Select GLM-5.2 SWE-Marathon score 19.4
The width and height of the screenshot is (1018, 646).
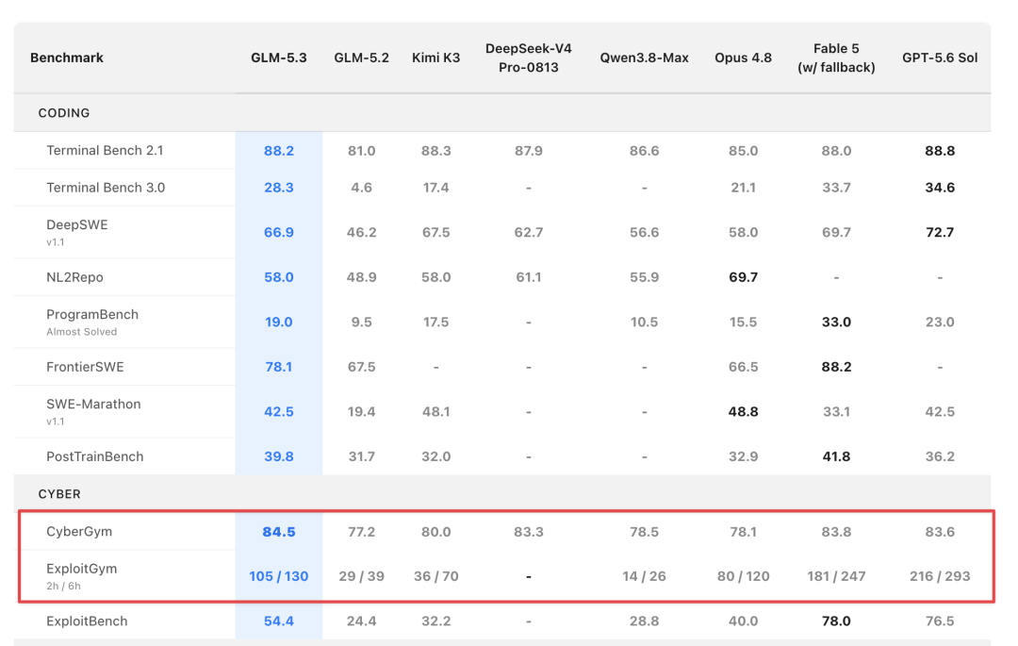pos(361,411)
